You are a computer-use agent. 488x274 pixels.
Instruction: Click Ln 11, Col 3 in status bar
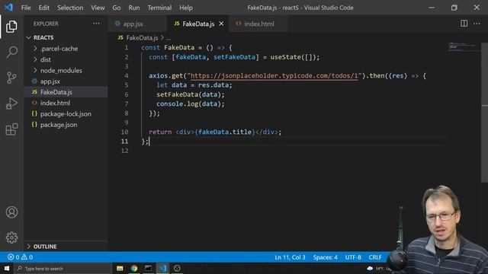(x=290, y=257)
